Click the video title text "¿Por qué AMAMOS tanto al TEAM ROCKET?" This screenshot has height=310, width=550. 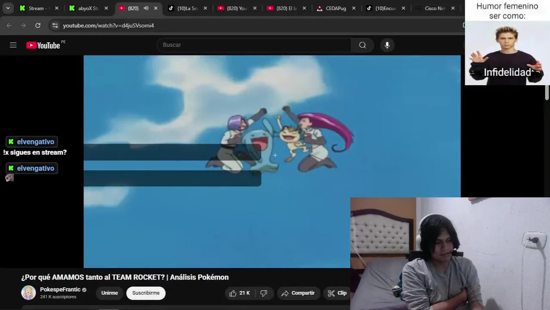click(x=93, y=277)
